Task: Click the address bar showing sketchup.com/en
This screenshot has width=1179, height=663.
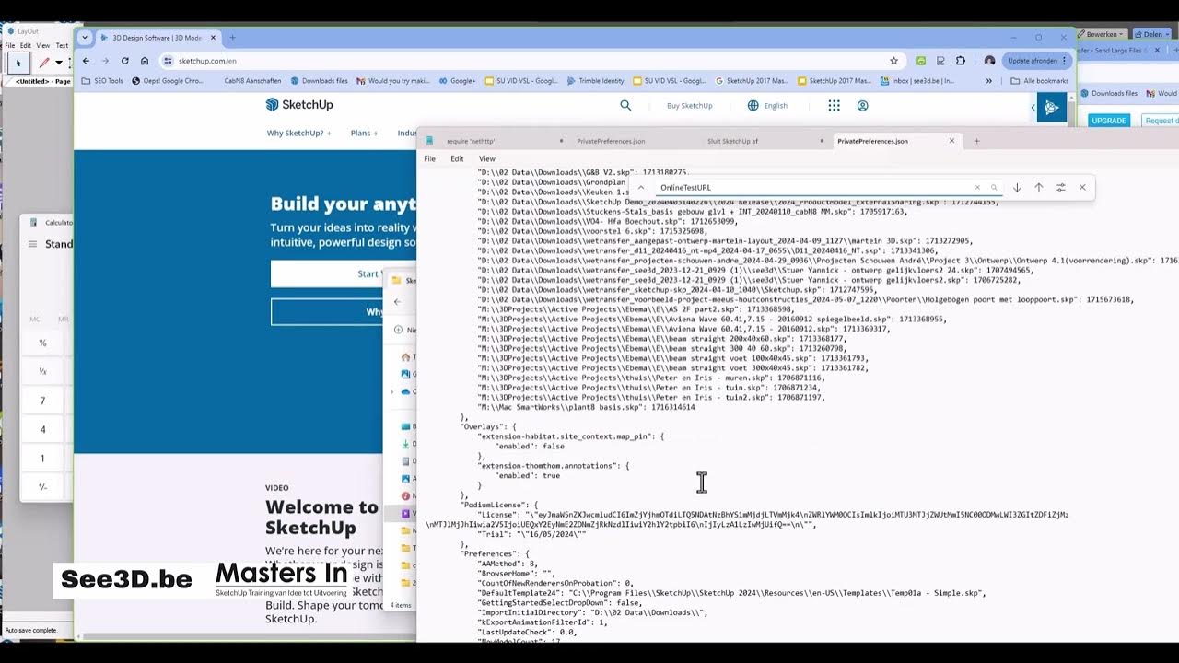Action: click(x=525, y=61)
